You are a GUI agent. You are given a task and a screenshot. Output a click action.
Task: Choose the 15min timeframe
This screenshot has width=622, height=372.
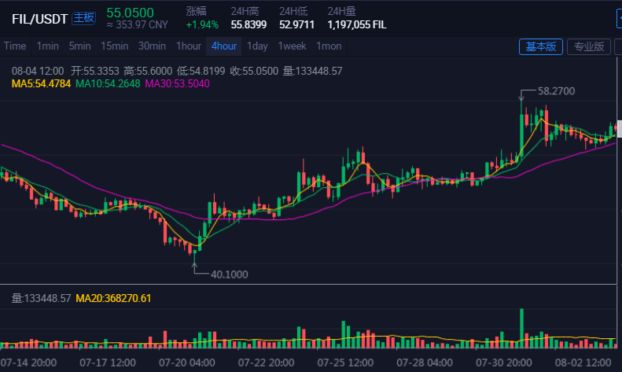coord(114,46)
